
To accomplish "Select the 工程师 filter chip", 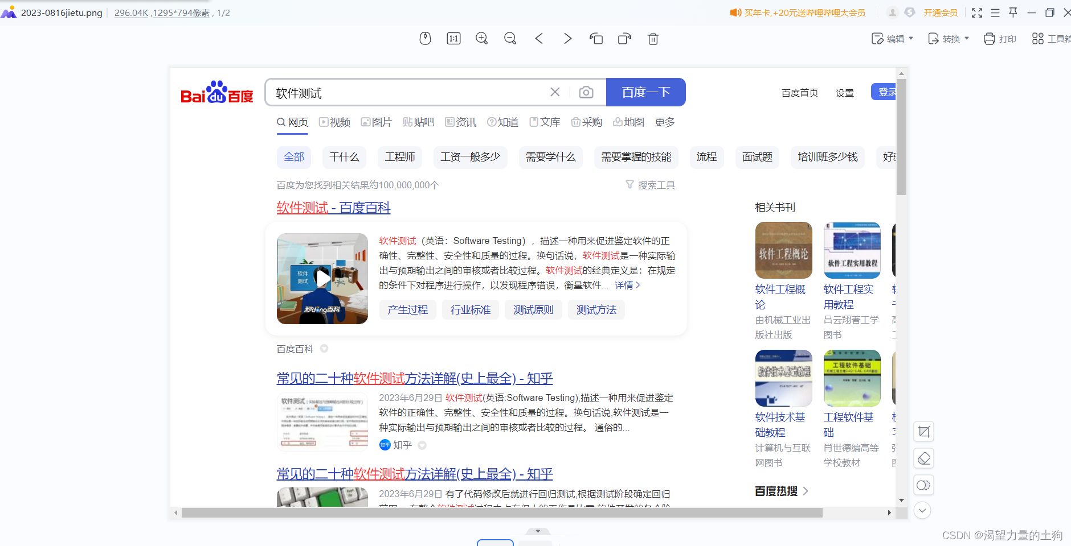I will click(400, 157).
